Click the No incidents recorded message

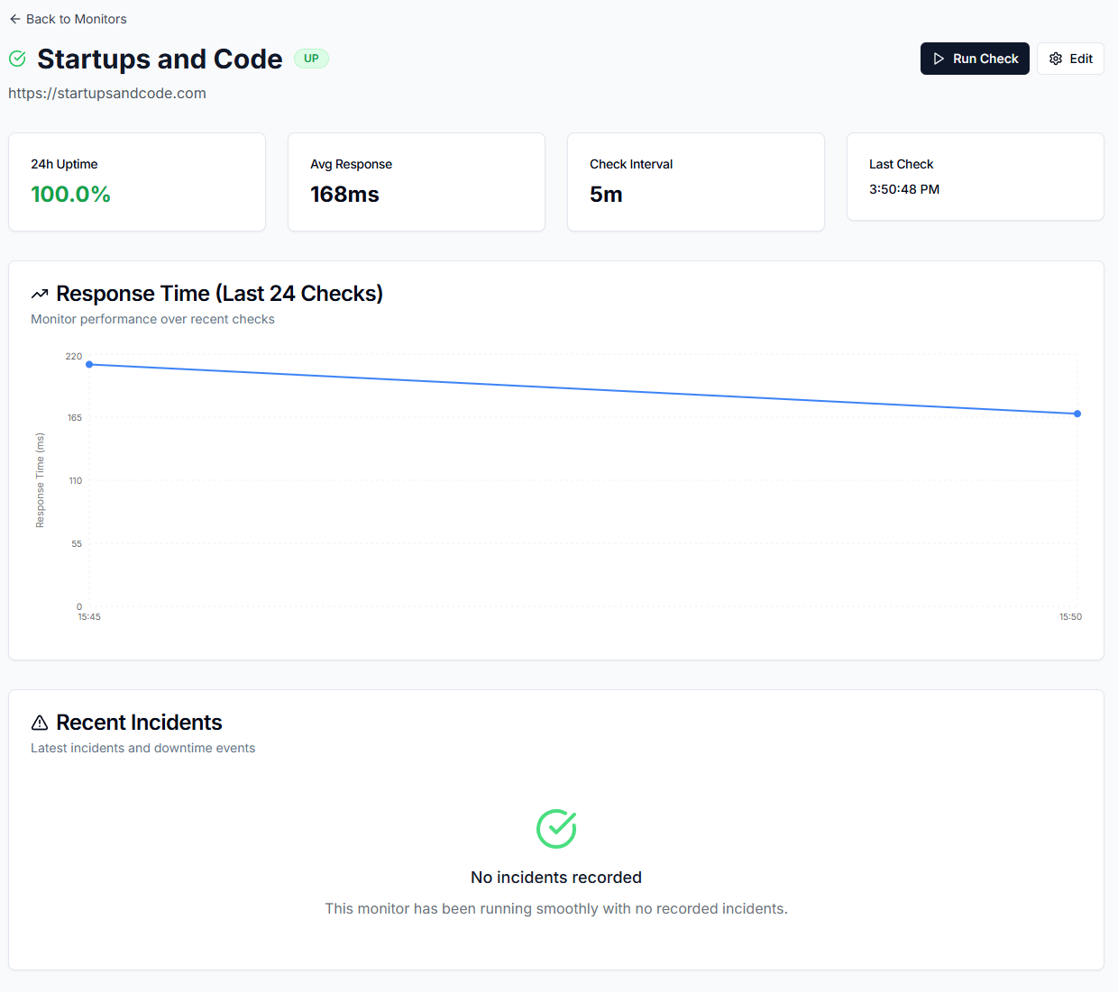pos(556,878)
